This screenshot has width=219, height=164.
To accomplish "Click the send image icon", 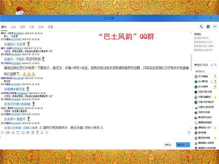I will pos(23,133).
